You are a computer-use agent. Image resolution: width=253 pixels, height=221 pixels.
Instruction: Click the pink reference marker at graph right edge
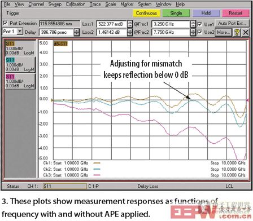point(247,100)
